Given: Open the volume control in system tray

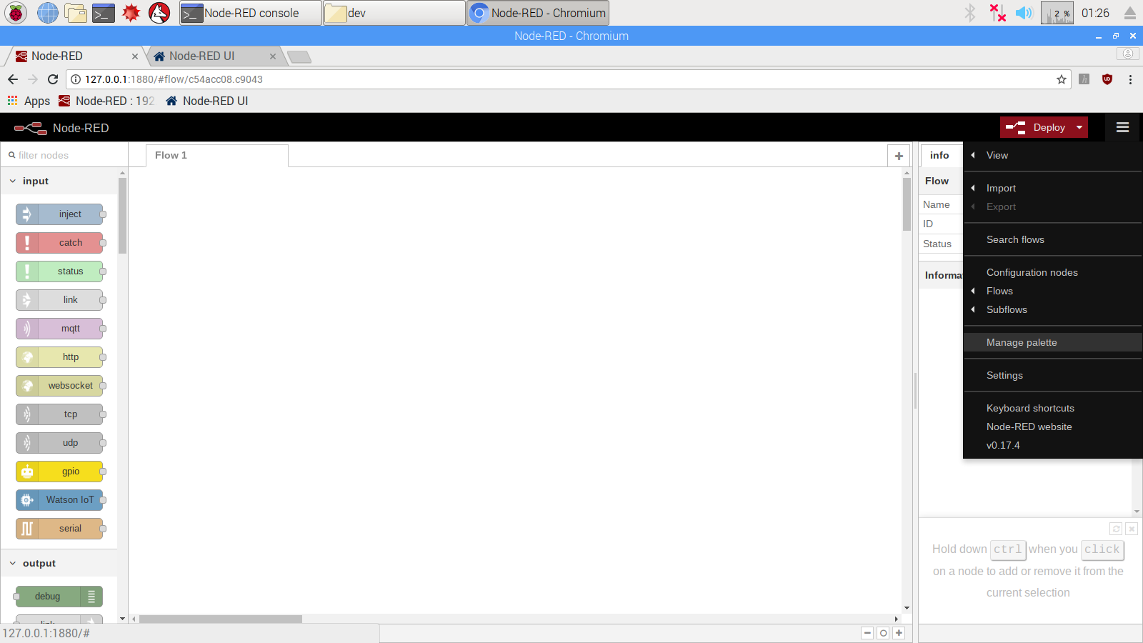Looking at the screenshot, I should 1024,13.
